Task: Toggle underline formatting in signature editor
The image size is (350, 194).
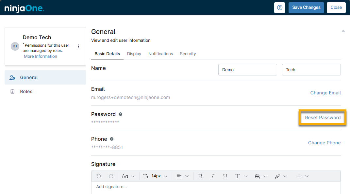Action: pyautogui.click(x=225, y=176)
